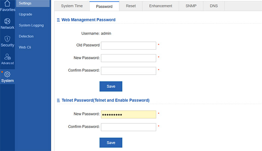
Task: Click Telnet Password section list icon
Action: (58, 100)
